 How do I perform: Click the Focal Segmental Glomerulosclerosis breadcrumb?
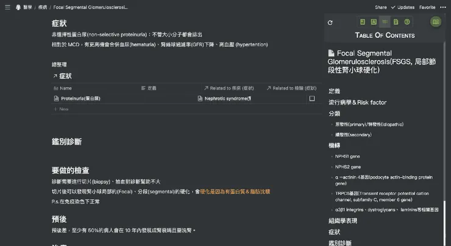[91, 7]
